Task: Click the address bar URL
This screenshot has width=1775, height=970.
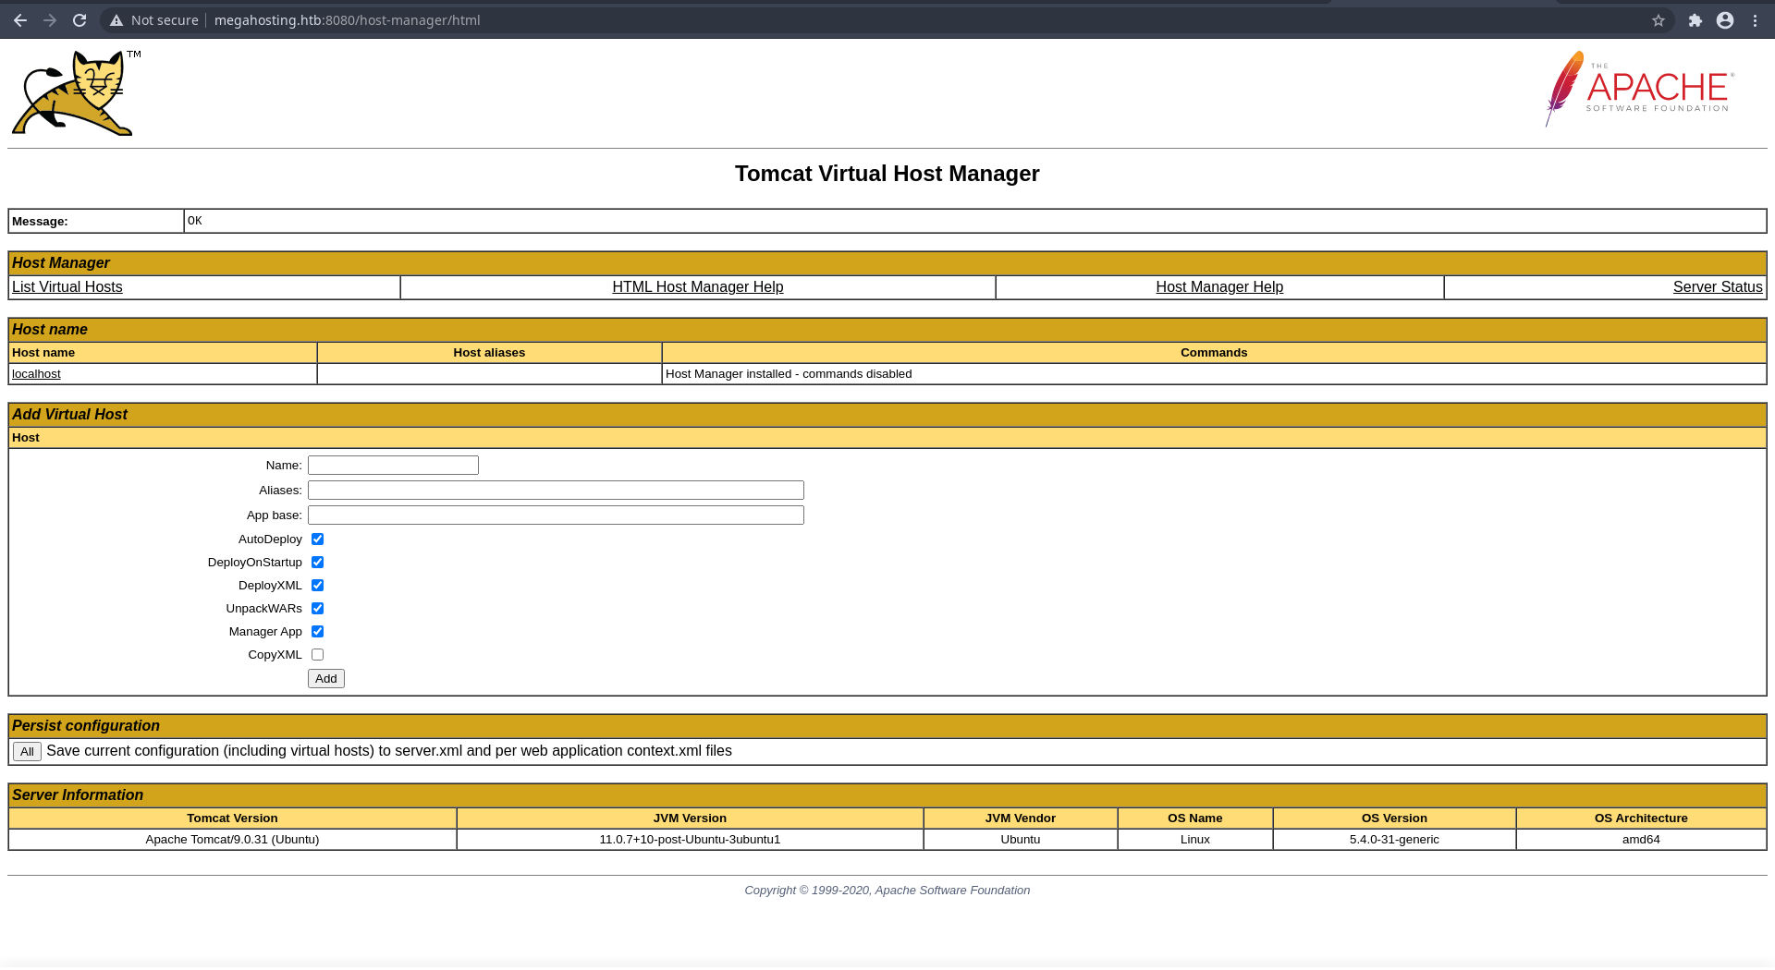Action: 347,20
